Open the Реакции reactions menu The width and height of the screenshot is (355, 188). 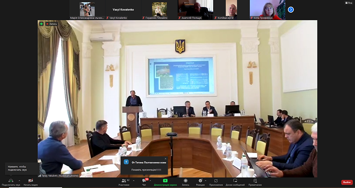tap(200, 182)
